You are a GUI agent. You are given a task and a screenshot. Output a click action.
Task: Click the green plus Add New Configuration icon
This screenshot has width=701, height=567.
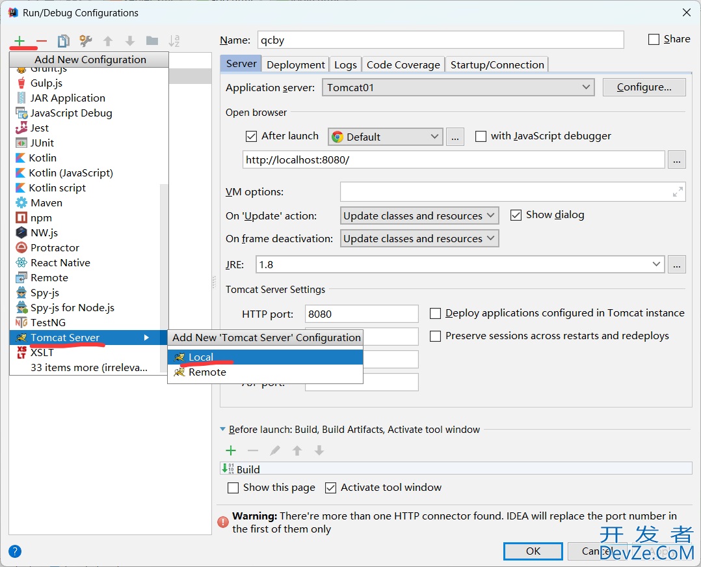(x=20, y=41)
